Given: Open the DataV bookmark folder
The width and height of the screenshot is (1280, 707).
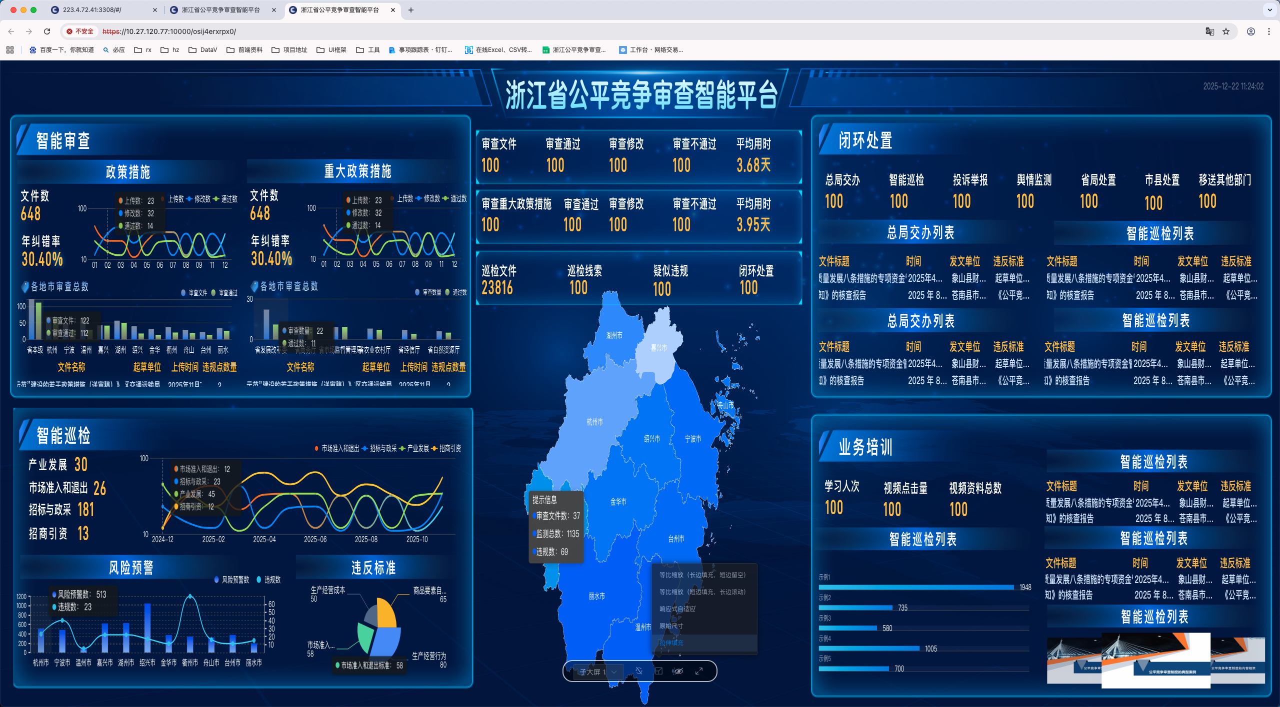Looking at the screenshot, I should (203, 49).
